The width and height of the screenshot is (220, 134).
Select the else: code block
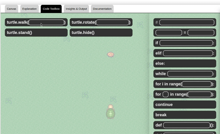(184, 63)
